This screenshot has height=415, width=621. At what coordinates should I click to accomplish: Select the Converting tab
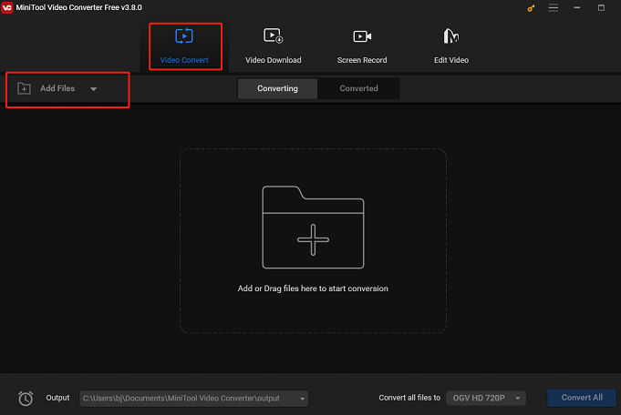pos(277,88)
